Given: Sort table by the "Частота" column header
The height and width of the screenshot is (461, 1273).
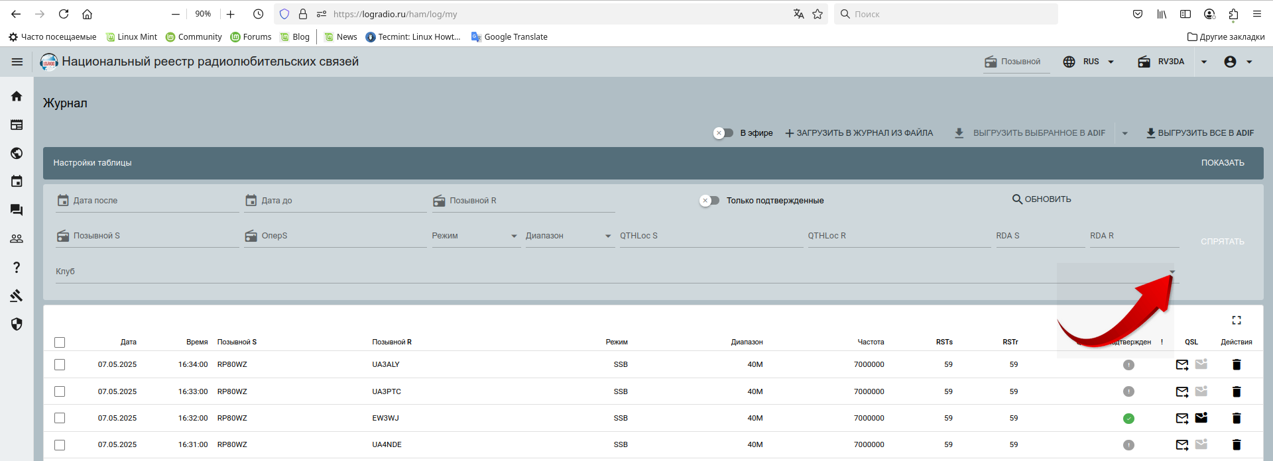Looking at the screenshot, I should pos(871,342).
